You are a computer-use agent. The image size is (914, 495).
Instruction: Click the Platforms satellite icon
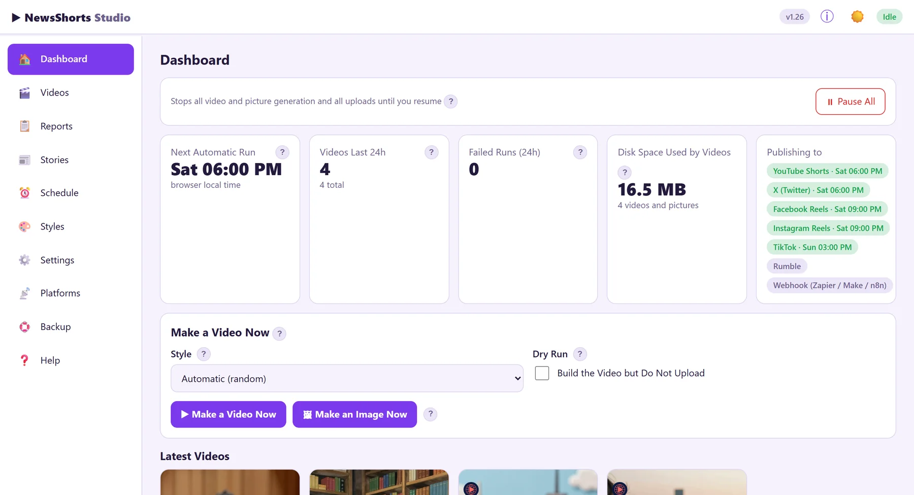click(24, 293)
